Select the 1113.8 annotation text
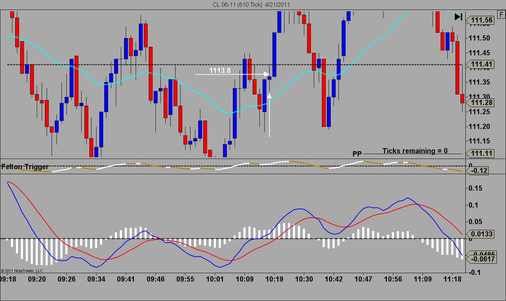Image resolution: width=506 pixels, height=301 pixels. click(x=220, y=70)
